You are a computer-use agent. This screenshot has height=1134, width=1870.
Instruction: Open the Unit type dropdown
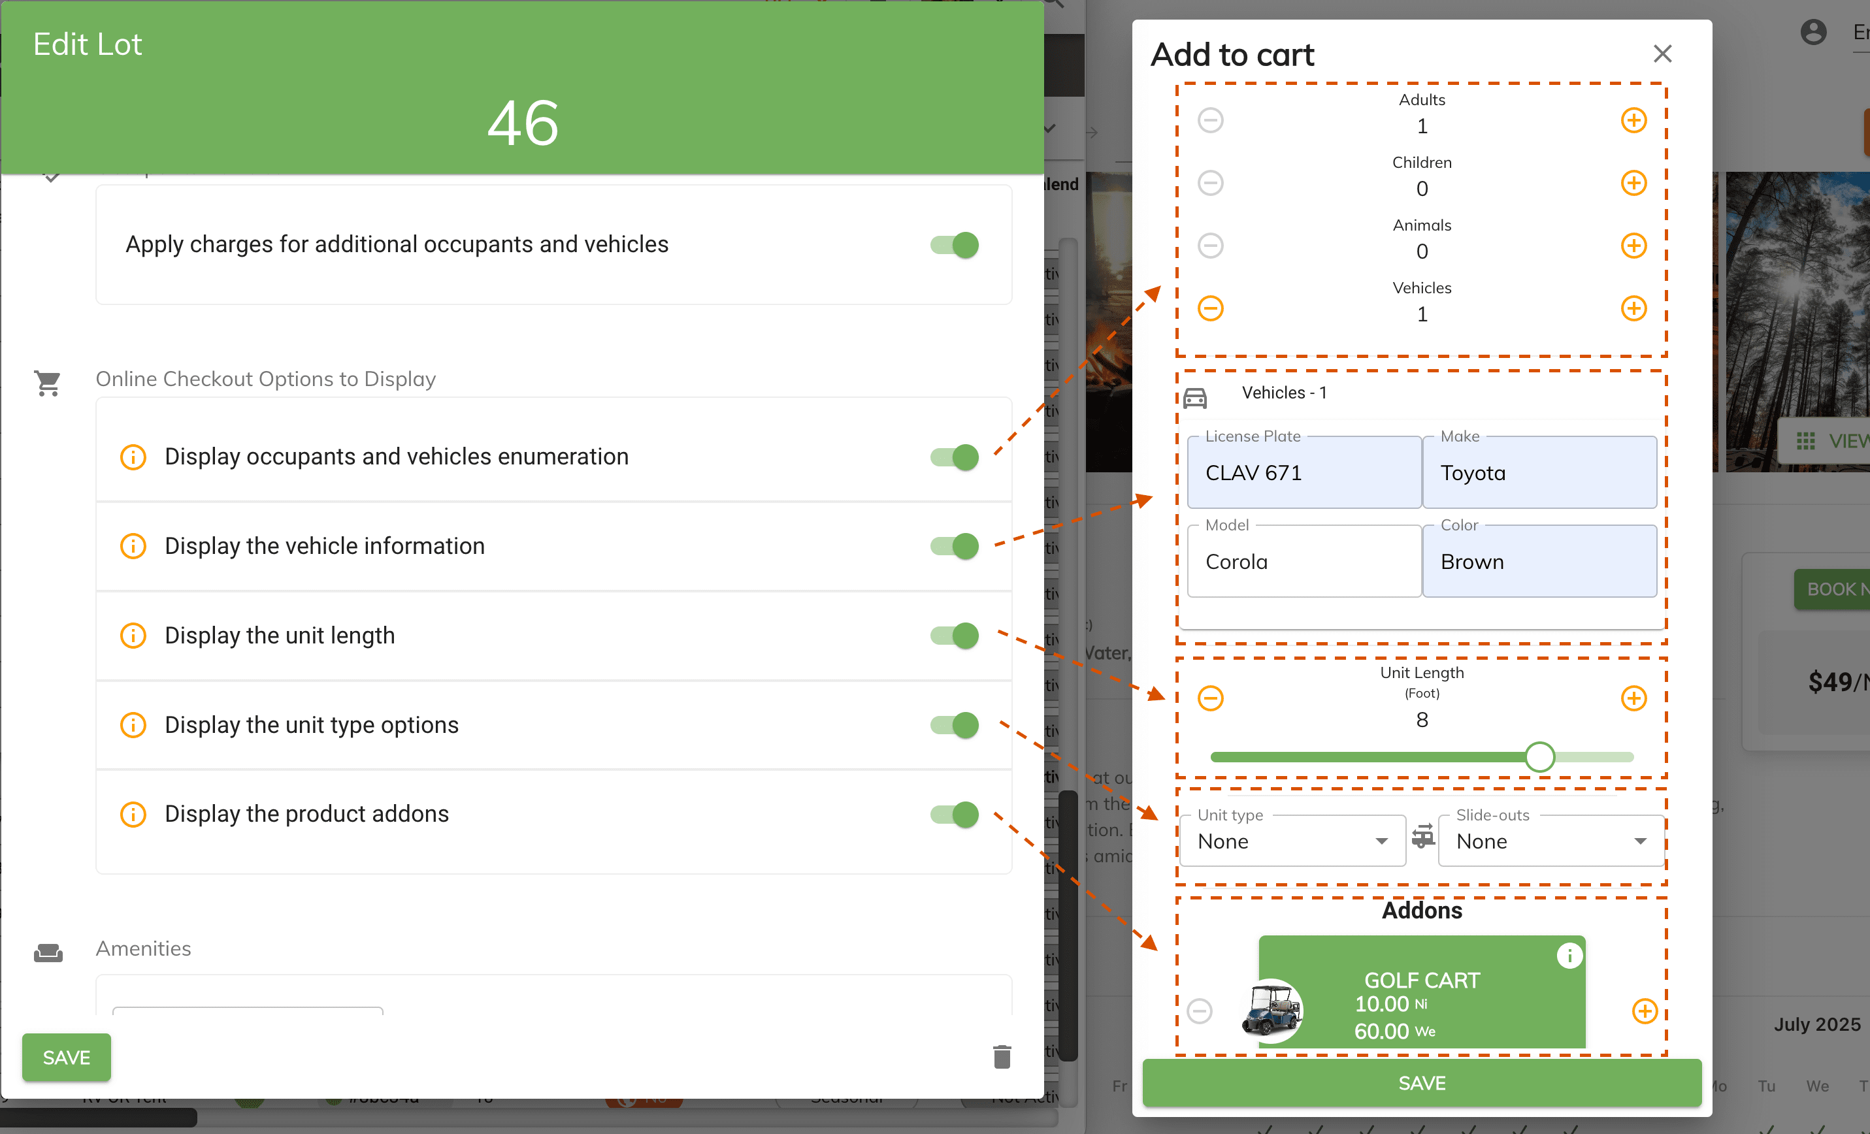tap(1292, 841)
